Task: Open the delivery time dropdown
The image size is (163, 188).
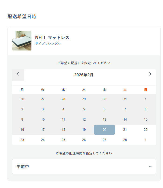Action: point(84,167)
